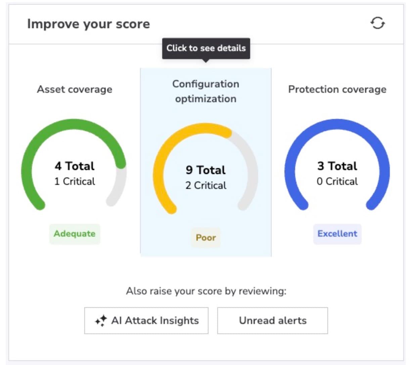
Task: Click the Configuration optimization label
Action: tap(206, 91)
